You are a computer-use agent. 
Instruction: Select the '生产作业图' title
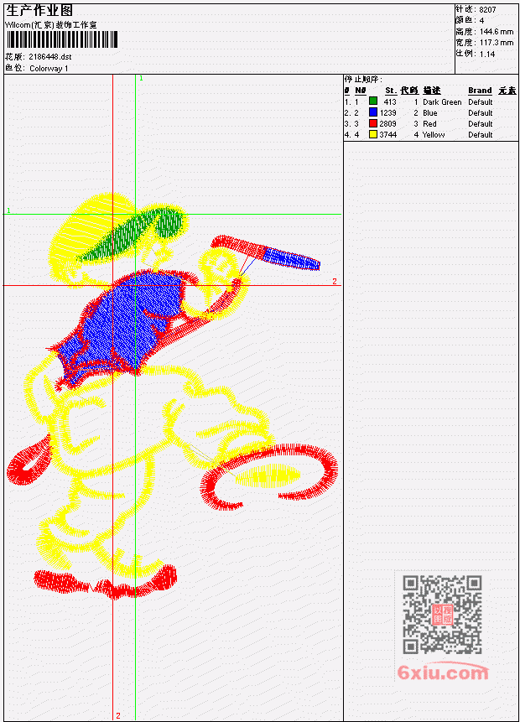(39, 11)
